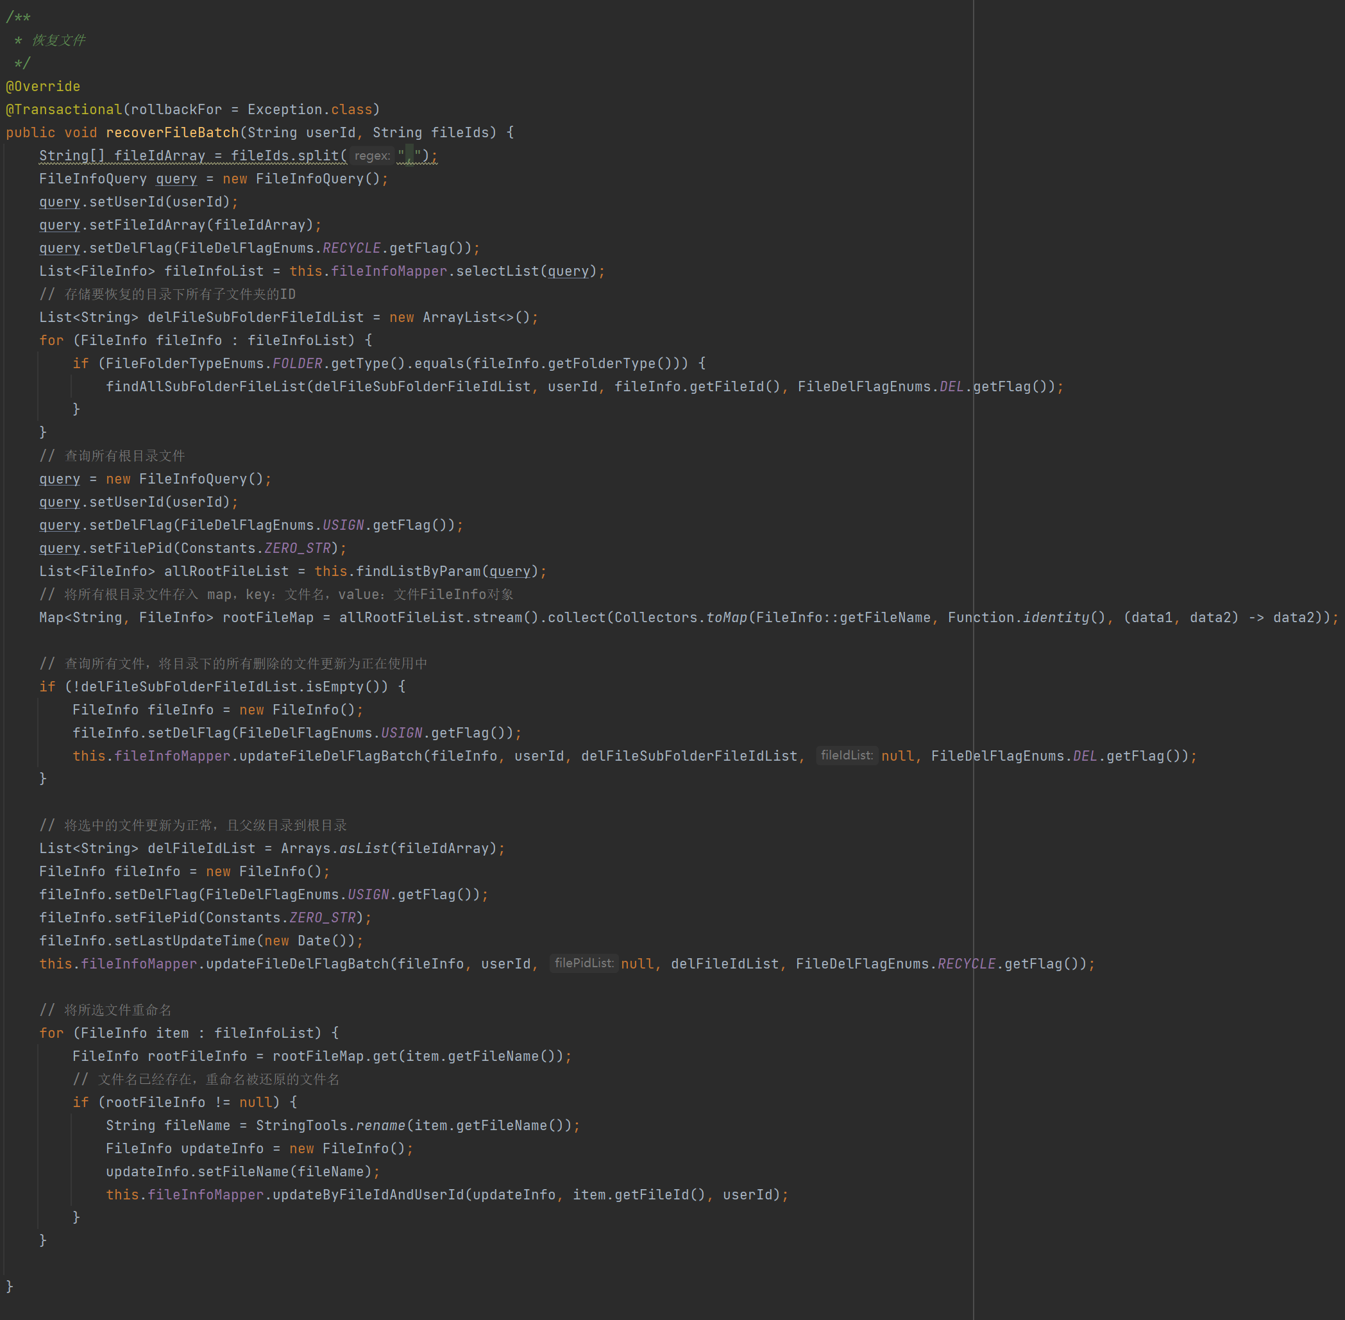Click the @Transactional annotation

click(x=63, y=110)
